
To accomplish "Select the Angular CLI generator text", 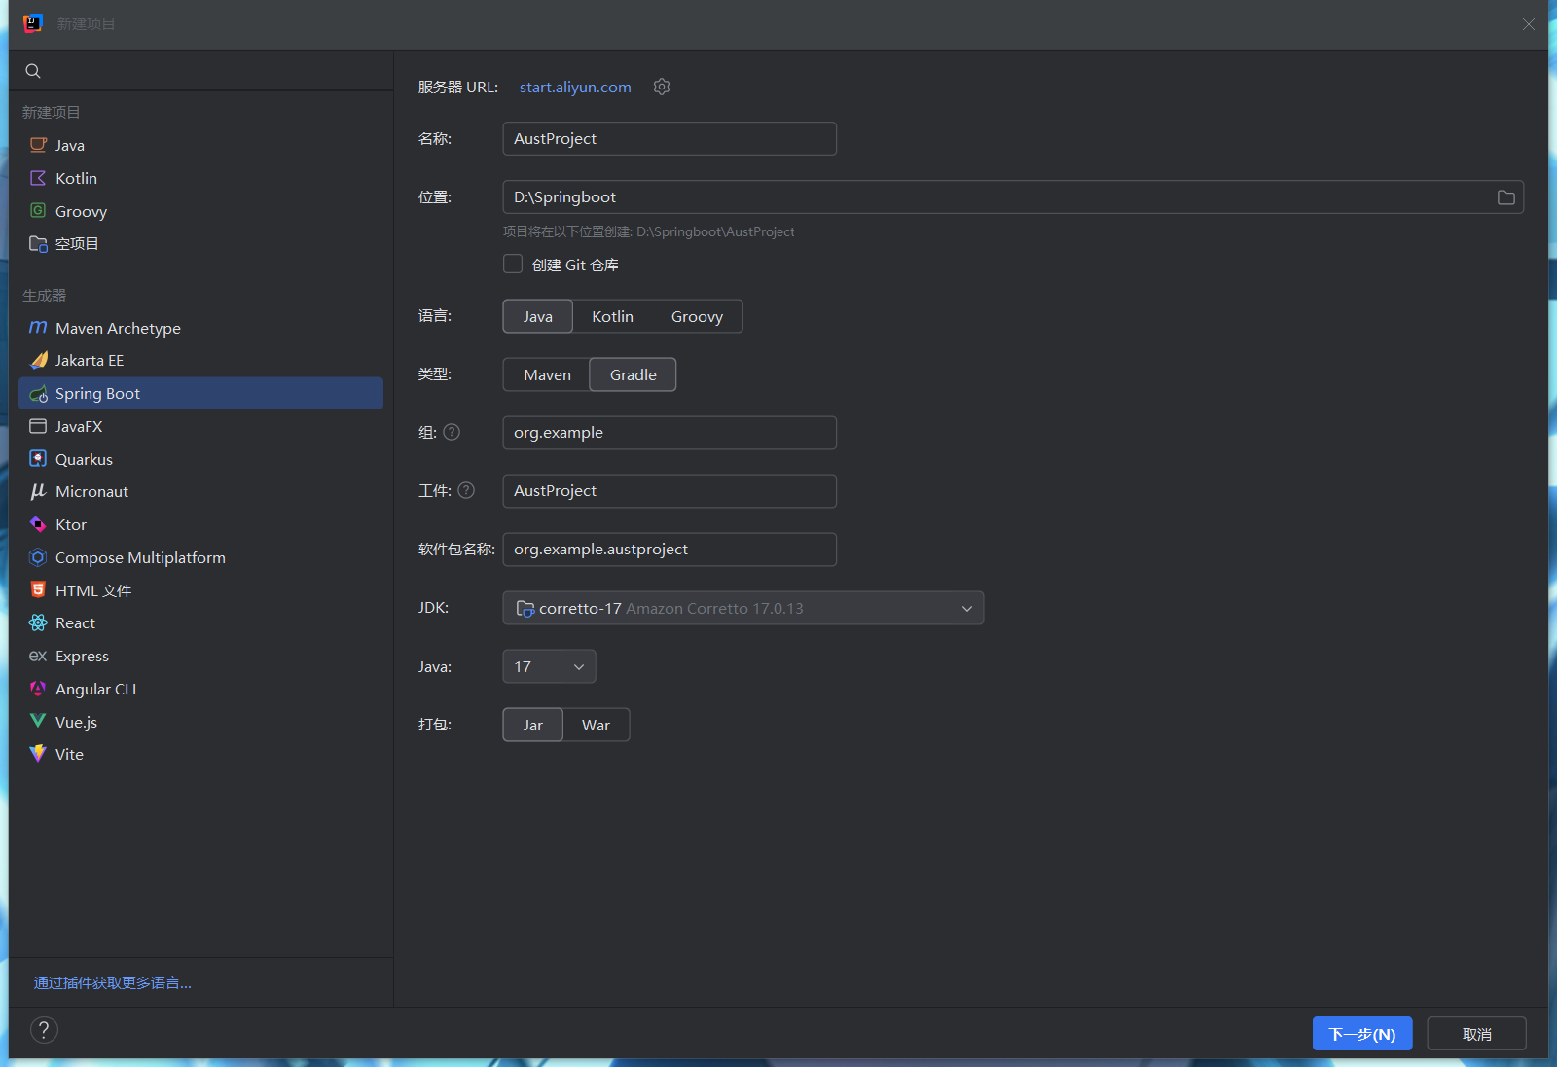I will tap(95, 689).
